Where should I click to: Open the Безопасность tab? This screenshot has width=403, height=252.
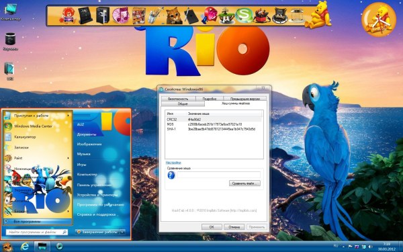178,99
